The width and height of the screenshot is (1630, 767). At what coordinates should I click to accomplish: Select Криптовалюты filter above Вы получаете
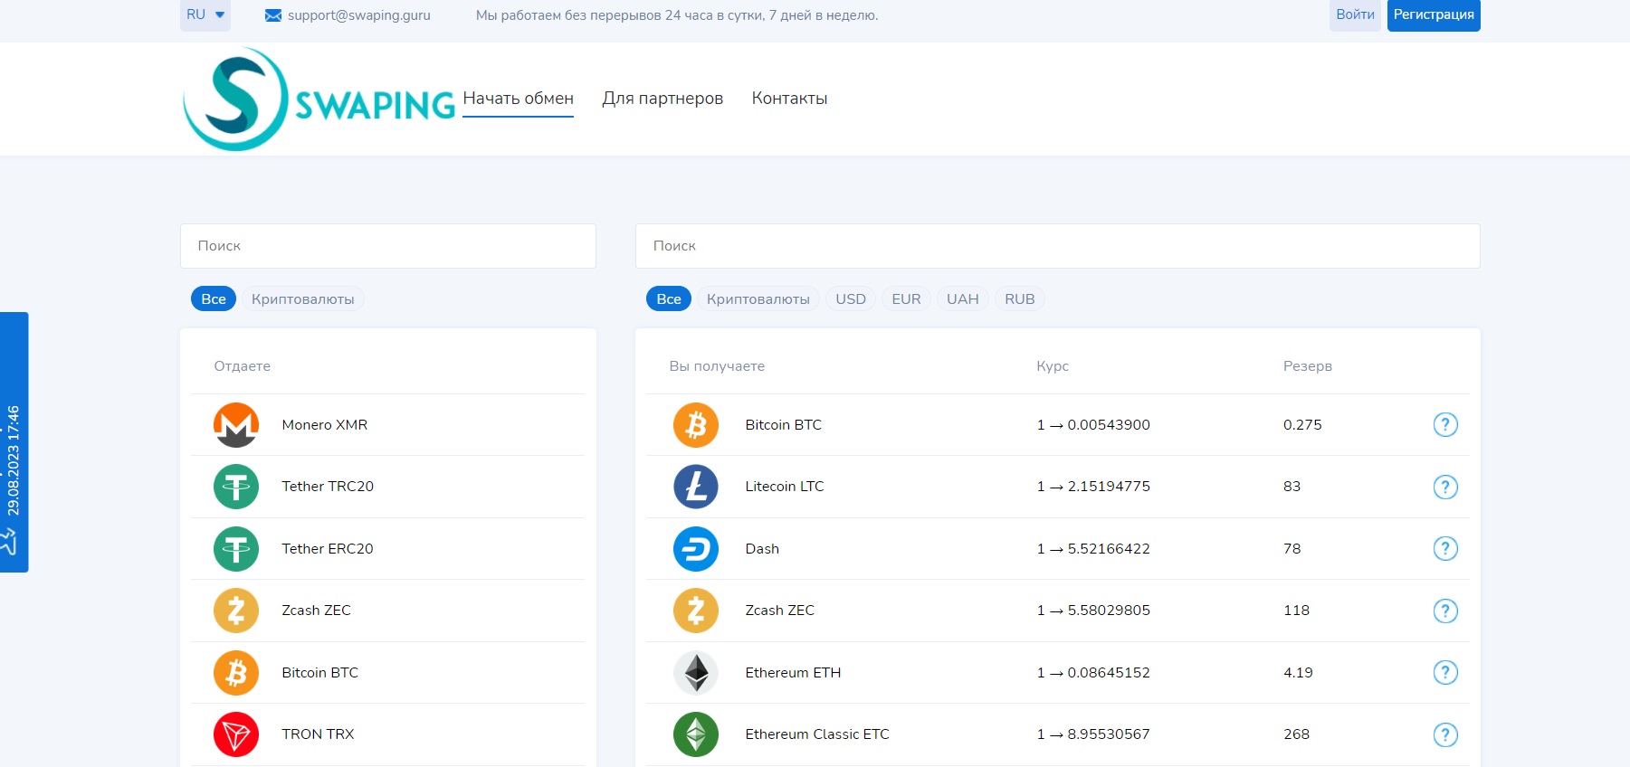click(x=758, y=299)
